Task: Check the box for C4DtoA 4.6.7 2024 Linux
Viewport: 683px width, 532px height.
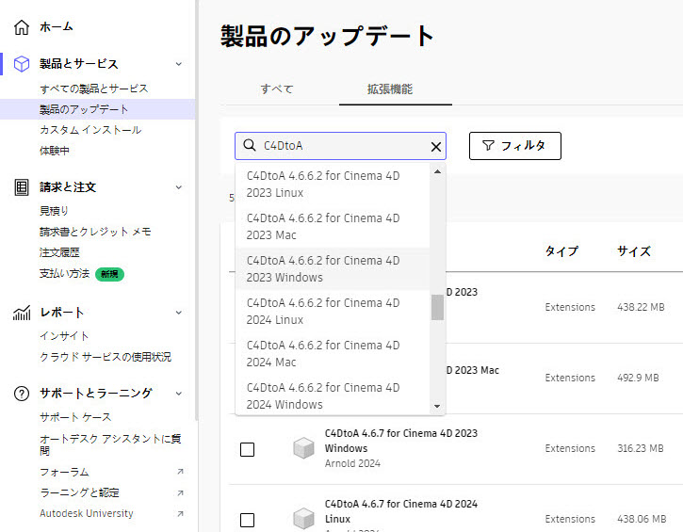Action: [248, 520]
